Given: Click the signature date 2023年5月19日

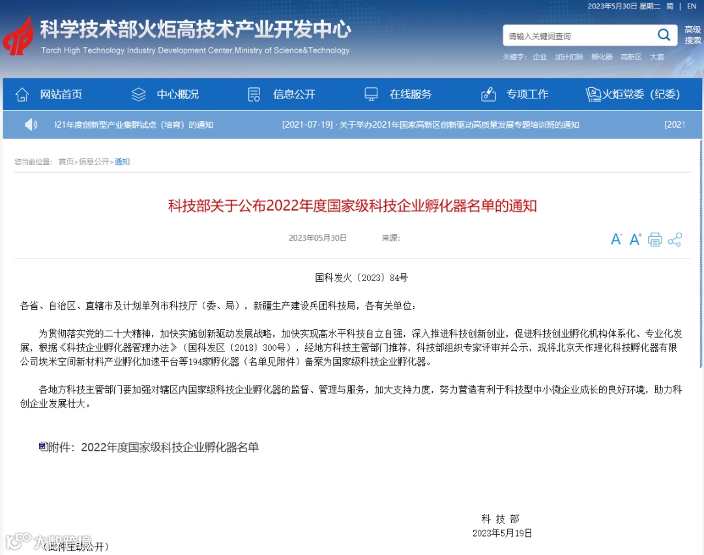Looking at the screenshot, I should coord(502,533).
